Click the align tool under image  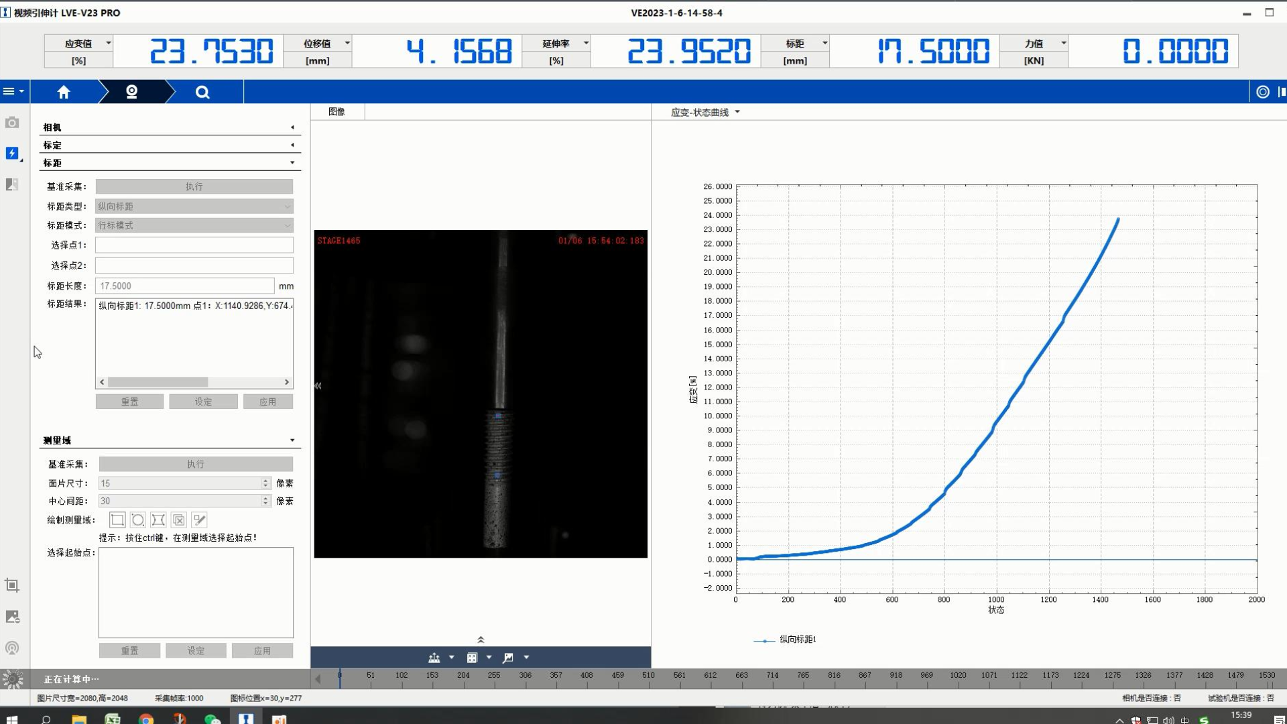(x=434, y=658)
